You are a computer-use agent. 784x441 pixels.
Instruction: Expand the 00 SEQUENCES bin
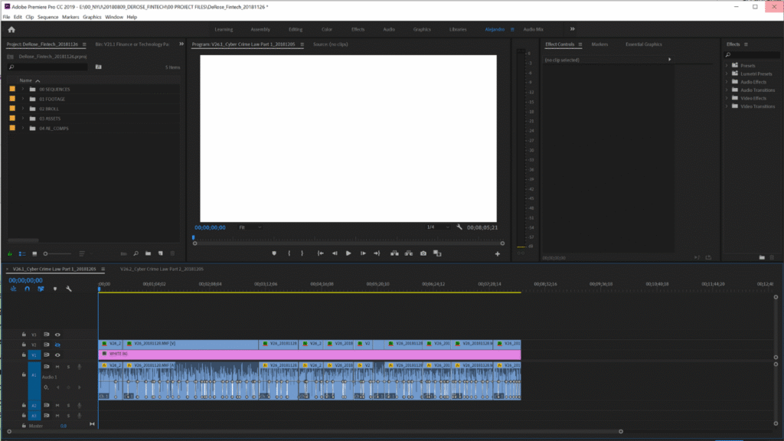tap(22, 89)
